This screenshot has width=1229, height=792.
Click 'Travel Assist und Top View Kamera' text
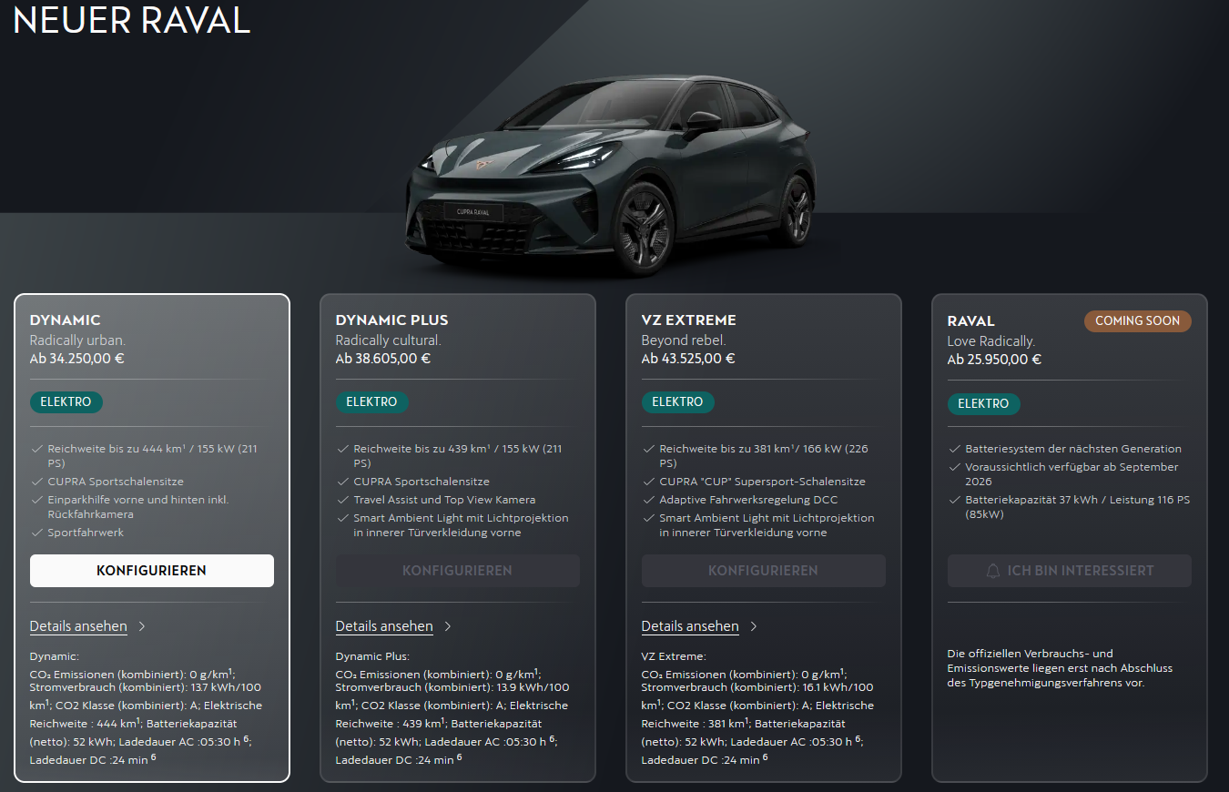tap(444, 500)
